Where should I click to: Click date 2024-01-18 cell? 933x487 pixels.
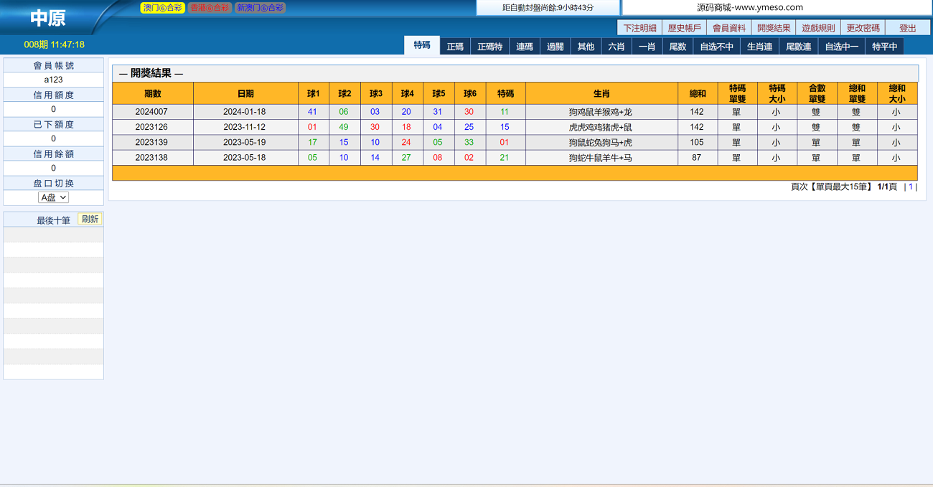coord(244,112)
